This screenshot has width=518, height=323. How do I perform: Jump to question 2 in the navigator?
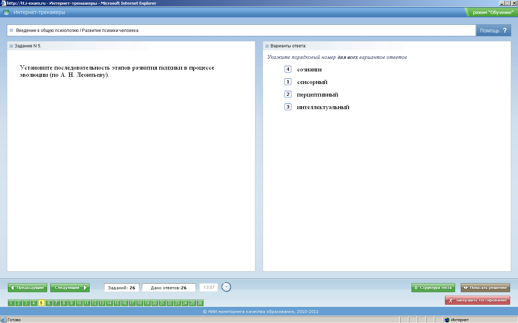tap(19, 303)
